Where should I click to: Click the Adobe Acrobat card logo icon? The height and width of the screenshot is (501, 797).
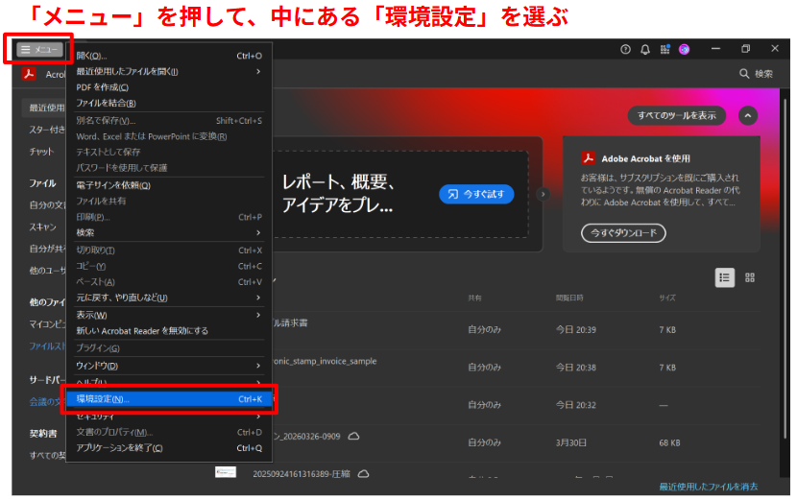click(588, 158)
